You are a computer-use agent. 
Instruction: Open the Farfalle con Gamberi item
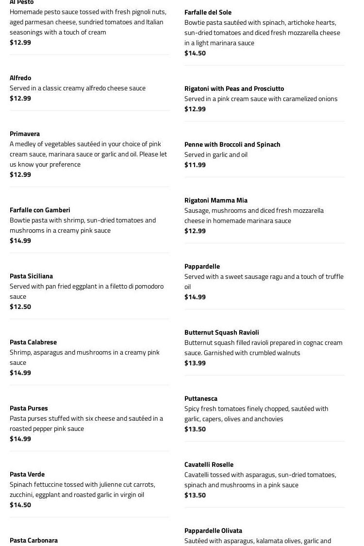[40, 210]
